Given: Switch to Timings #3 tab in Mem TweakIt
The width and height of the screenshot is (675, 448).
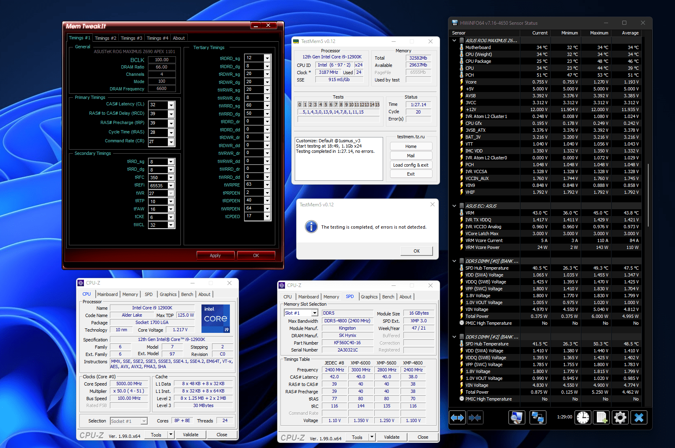Looking at the screenshot, I should pyautogui.click(x=131, y=38).
